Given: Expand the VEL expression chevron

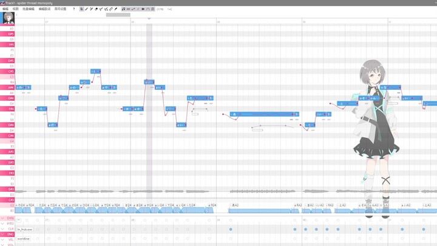Looking at the screenshot, I should (x=2, y=239).
